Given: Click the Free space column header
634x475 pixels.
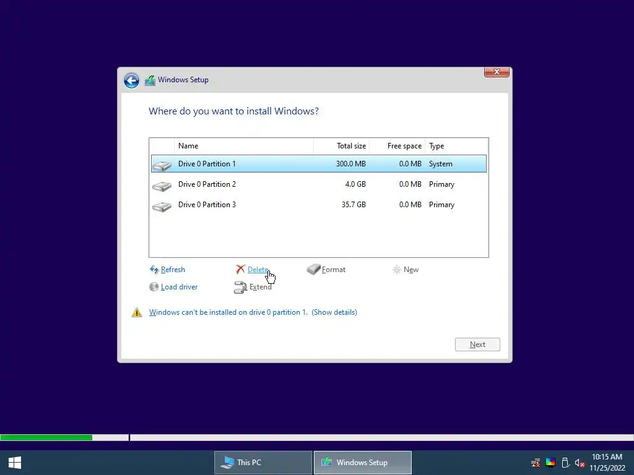Looking at the screenshot, I should tap(397, 146).
